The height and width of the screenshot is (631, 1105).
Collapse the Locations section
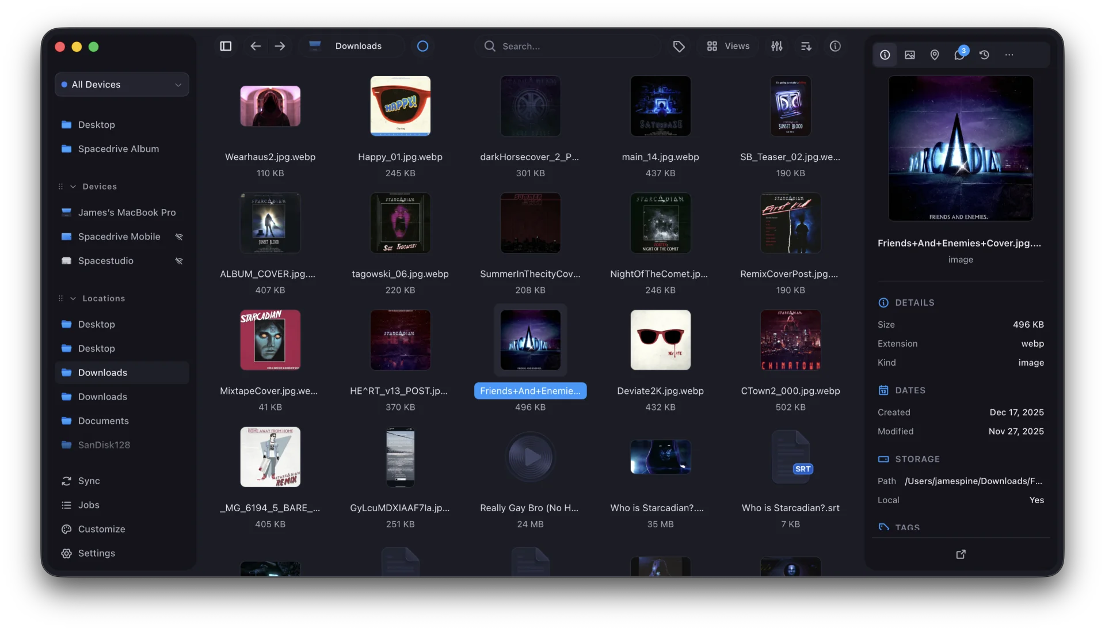(73, 298)
